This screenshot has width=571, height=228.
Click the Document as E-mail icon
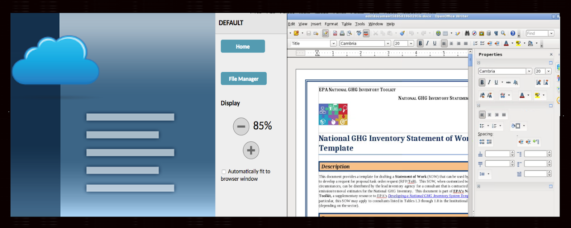click(x=316, y=33)
